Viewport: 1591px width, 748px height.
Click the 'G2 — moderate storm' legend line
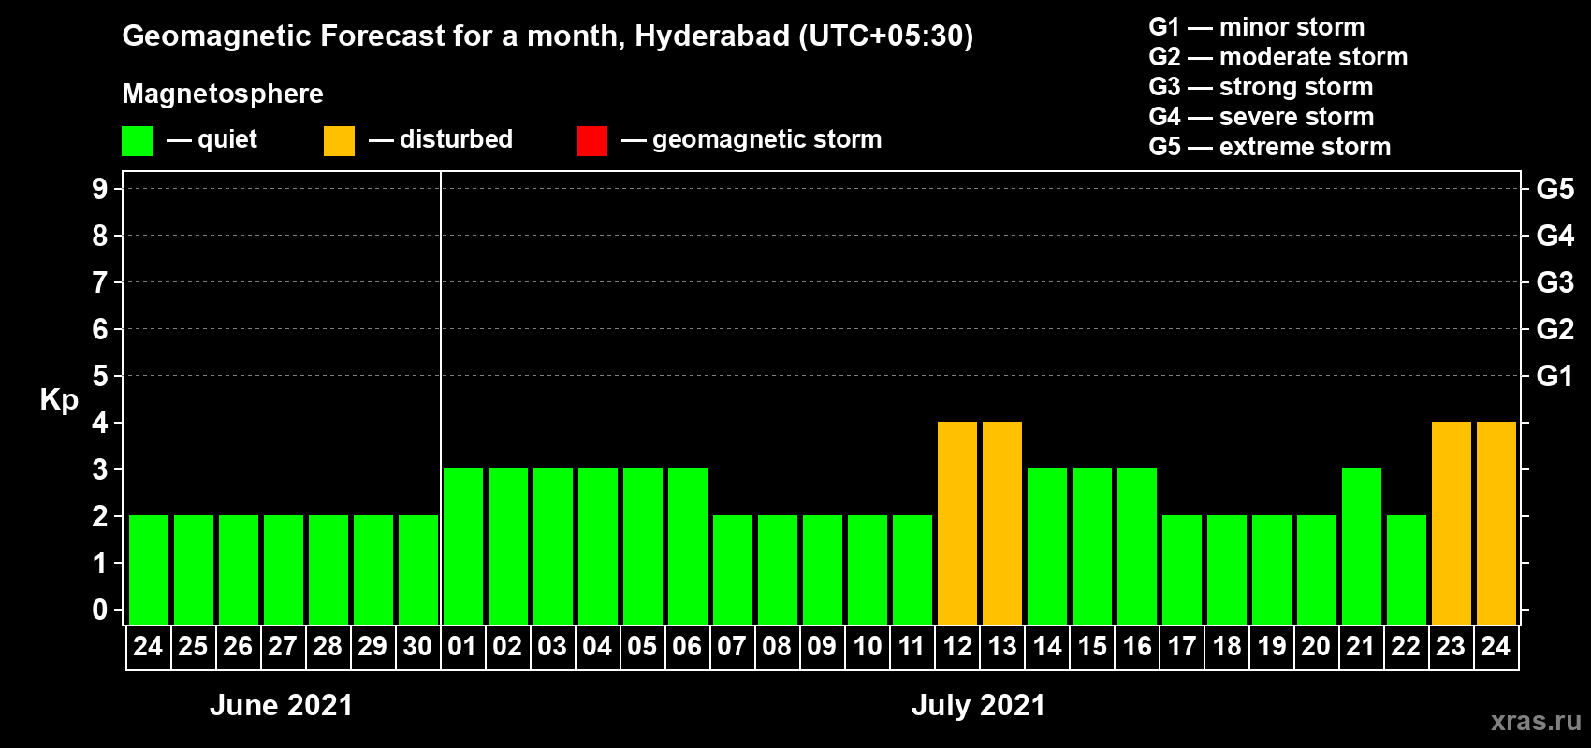point(1278,57)
